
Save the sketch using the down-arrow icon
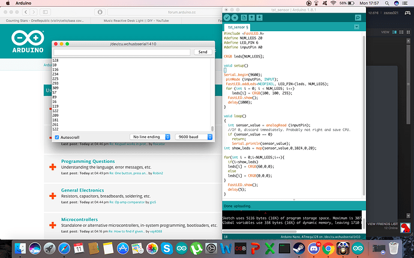pyautogui.click(x=259, y=17)
